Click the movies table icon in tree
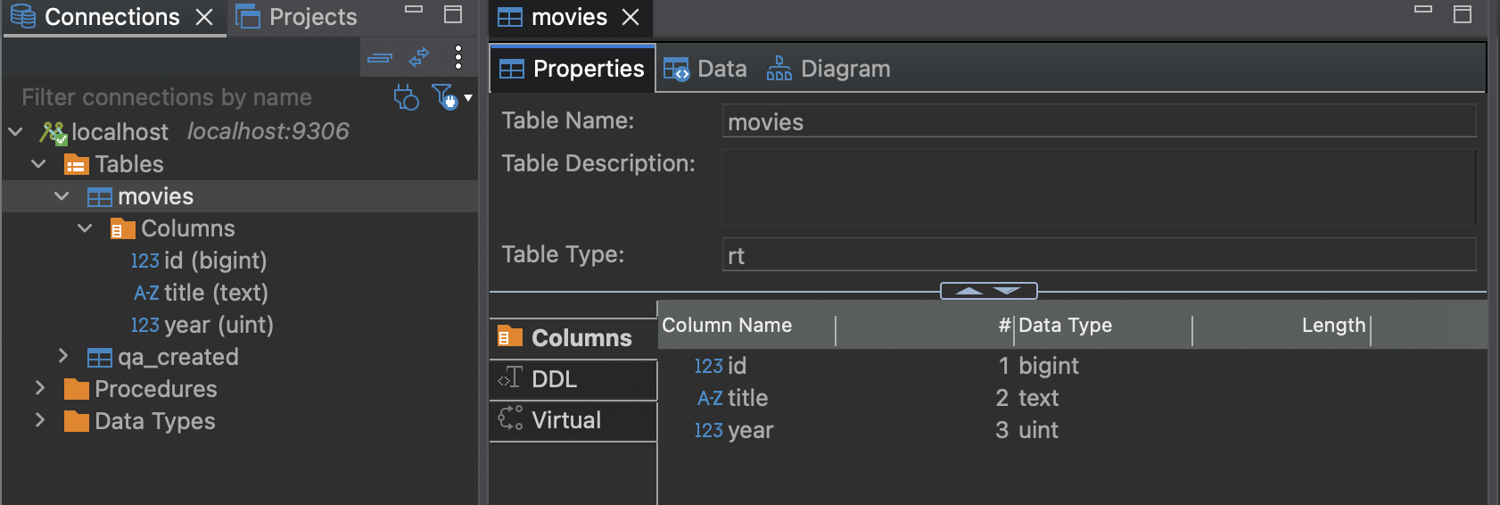The width and height of the screenshot is (1500, 505). coord(100,197)
